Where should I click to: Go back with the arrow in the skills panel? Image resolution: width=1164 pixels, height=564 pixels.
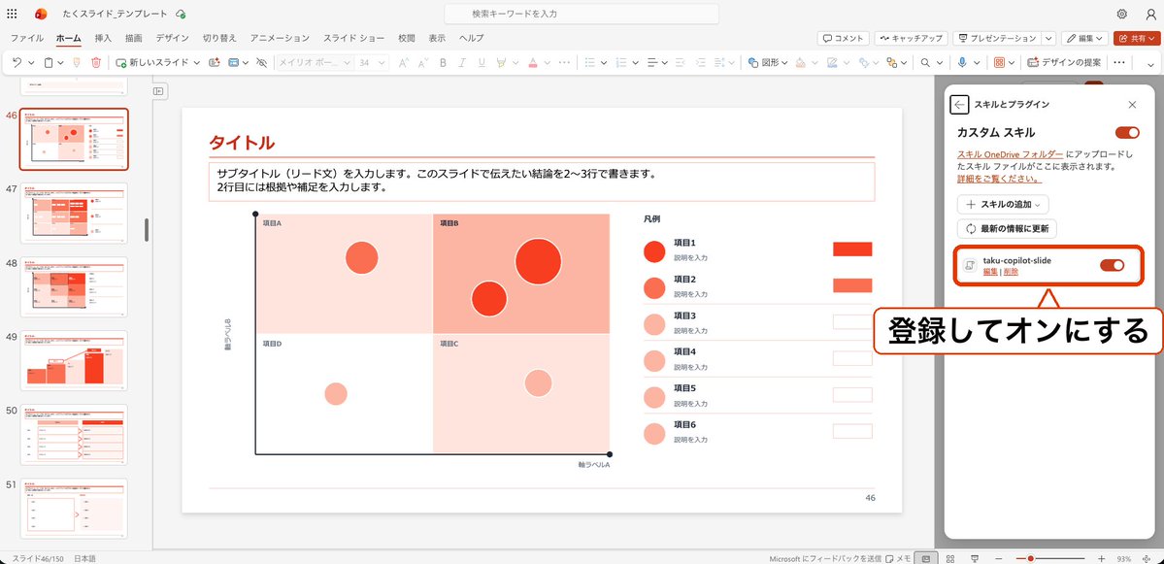(959, 105)
